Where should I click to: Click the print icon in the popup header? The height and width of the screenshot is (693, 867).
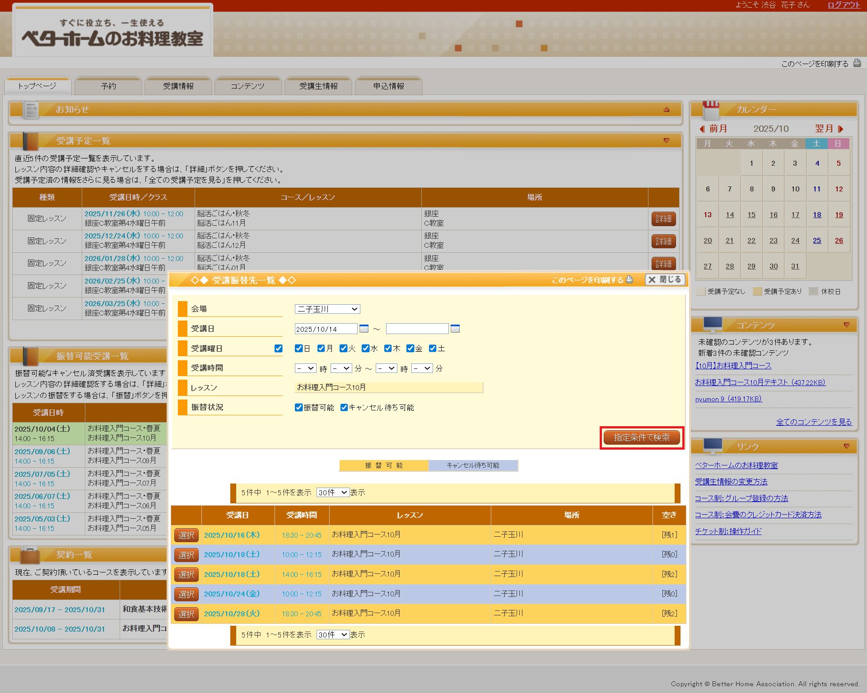[x=629, y=279]
